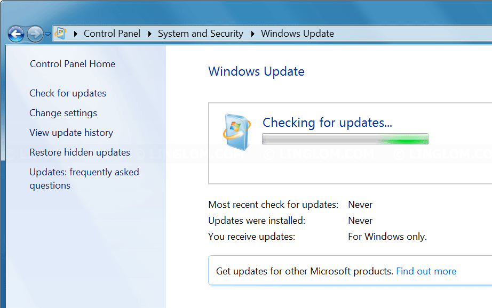The height and width of the screenshot is (308, 492).
Task: Expand the arrow before Control Panel breadcrumb
Action: click(x=75, y=34)
